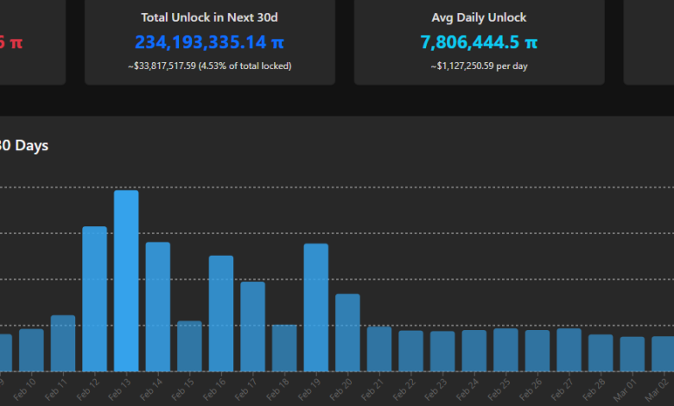Click the 234,193,335.14 π total value
Screen dimensions: 674x406
209,41
